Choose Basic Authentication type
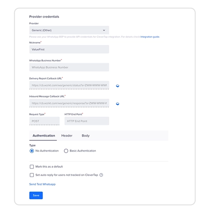The width and height of the screenshot is (209, 213). click(66, 151)
